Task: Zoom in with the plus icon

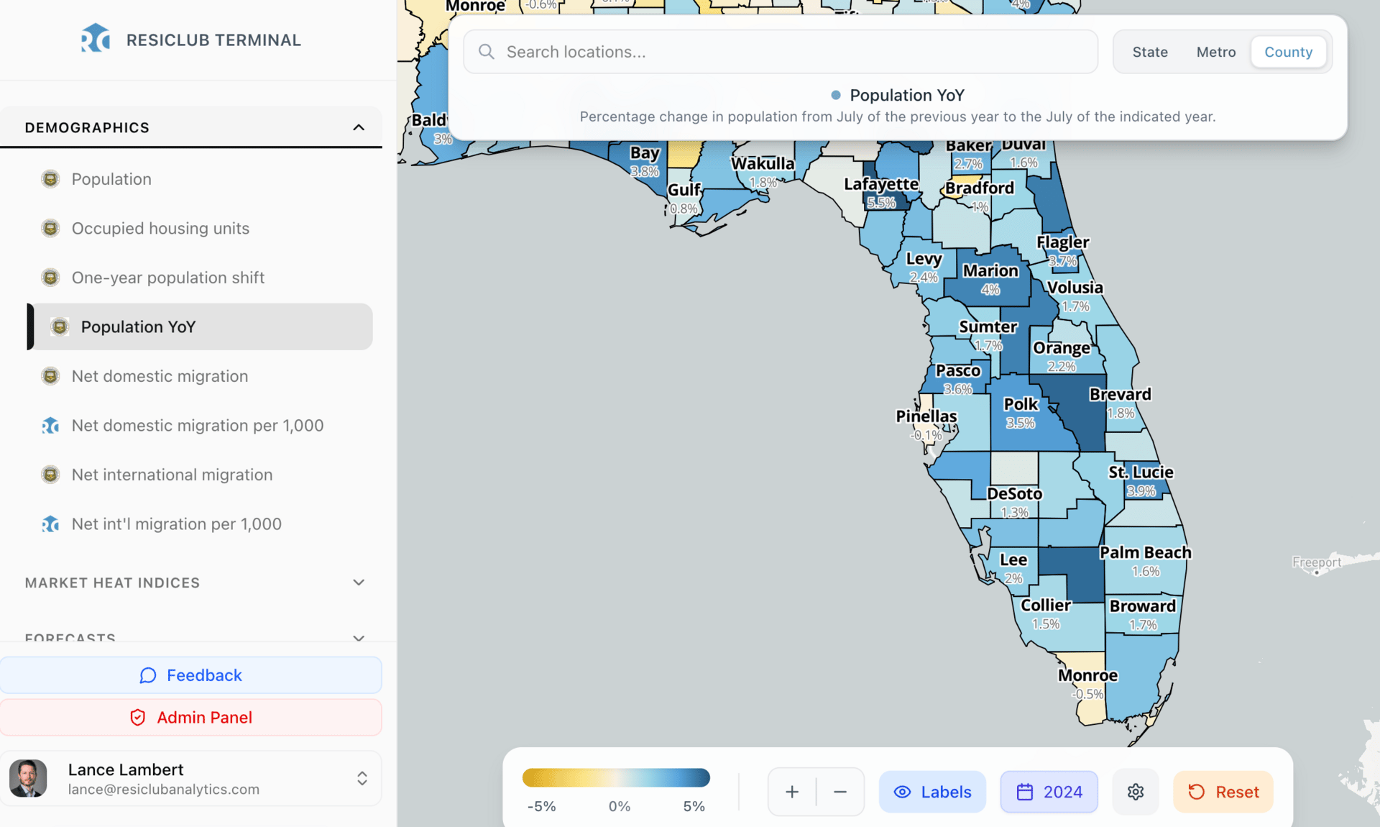Action: 791,792
